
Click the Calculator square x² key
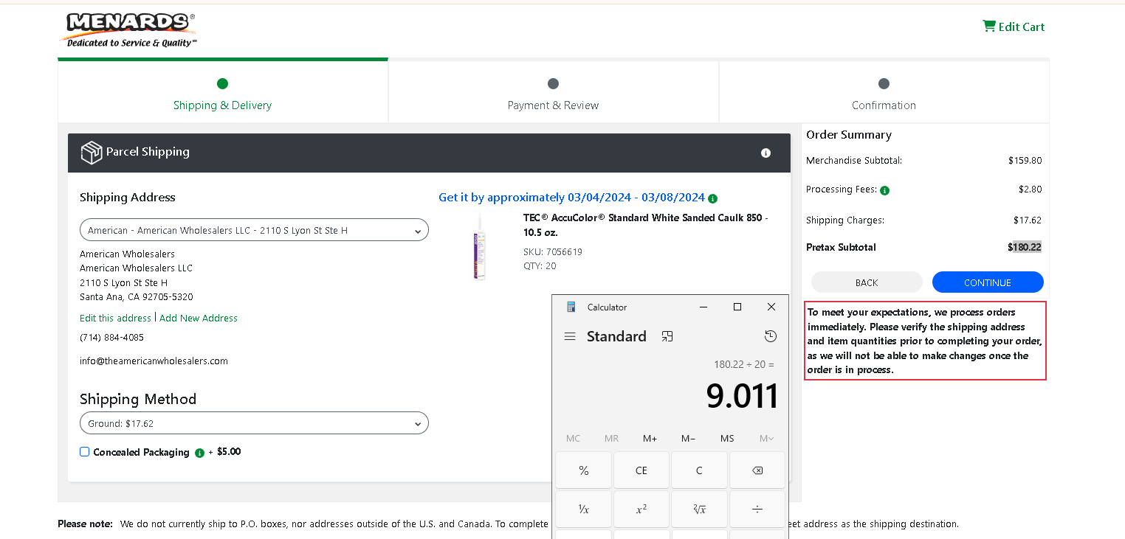(x=641, y=509)
